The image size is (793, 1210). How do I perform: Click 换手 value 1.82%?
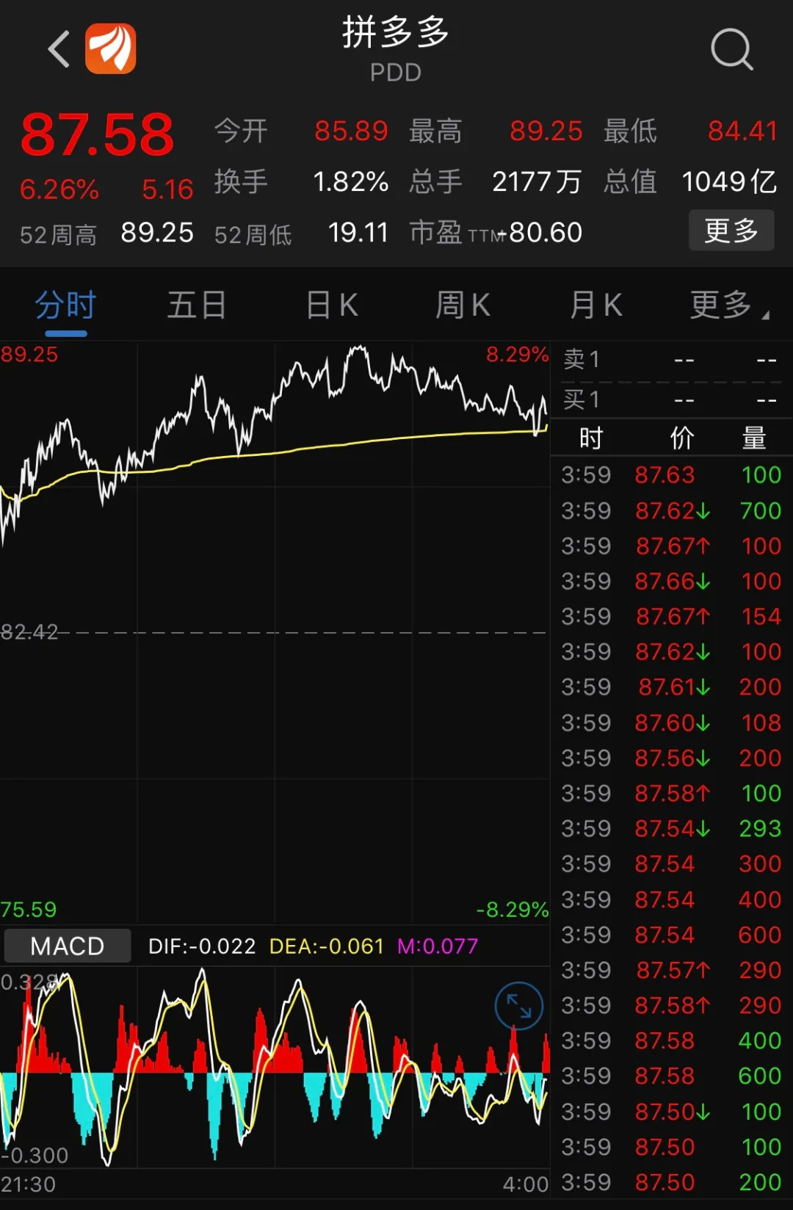pyautogui.click(x=351, y=182)
